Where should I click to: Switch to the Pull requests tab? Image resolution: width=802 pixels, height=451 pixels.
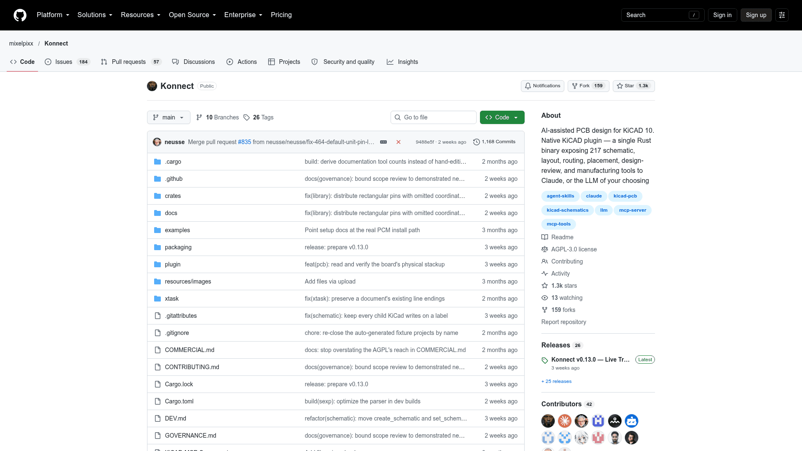pos(131,62)
